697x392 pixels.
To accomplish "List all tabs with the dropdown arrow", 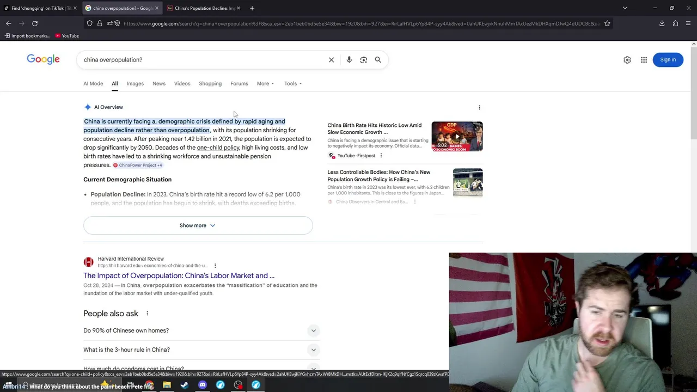I will point(625,8).
